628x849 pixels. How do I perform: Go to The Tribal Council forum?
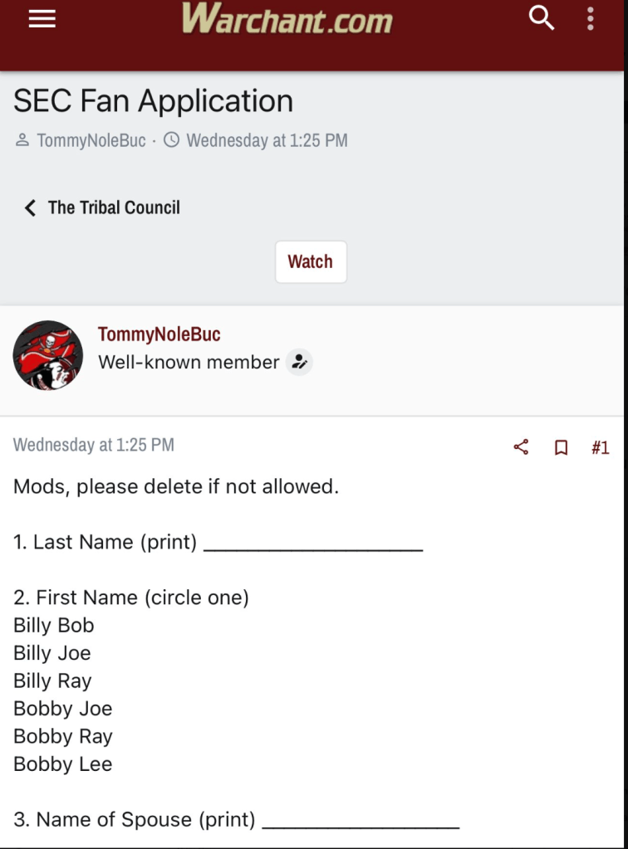click(114, 207)
